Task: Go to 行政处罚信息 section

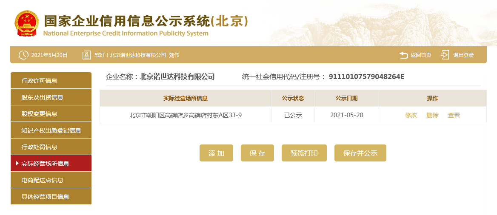Action: 51,147
